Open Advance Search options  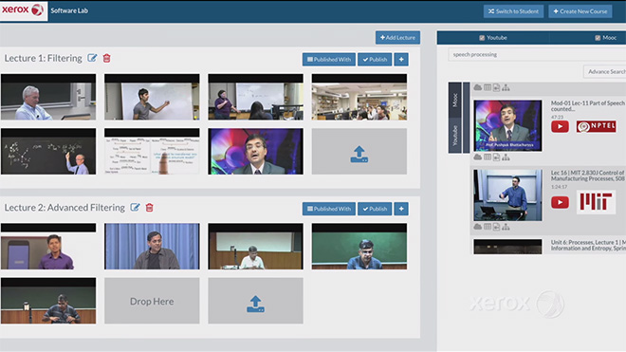[x=605, y=71]
